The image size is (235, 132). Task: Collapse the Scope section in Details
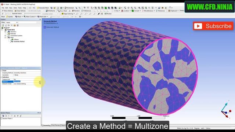point(1,70)
